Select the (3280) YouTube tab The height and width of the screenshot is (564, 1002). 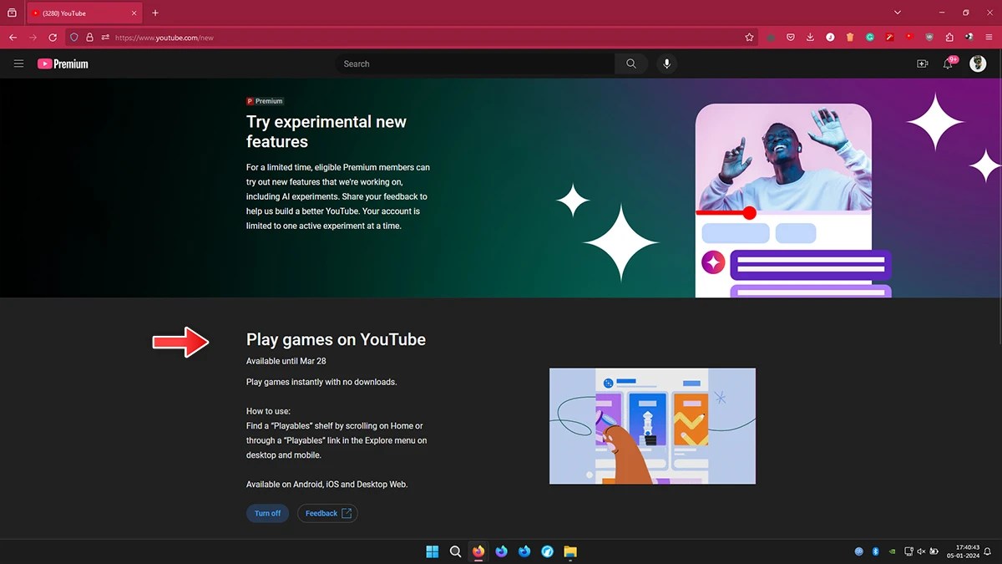pos(86,13)
